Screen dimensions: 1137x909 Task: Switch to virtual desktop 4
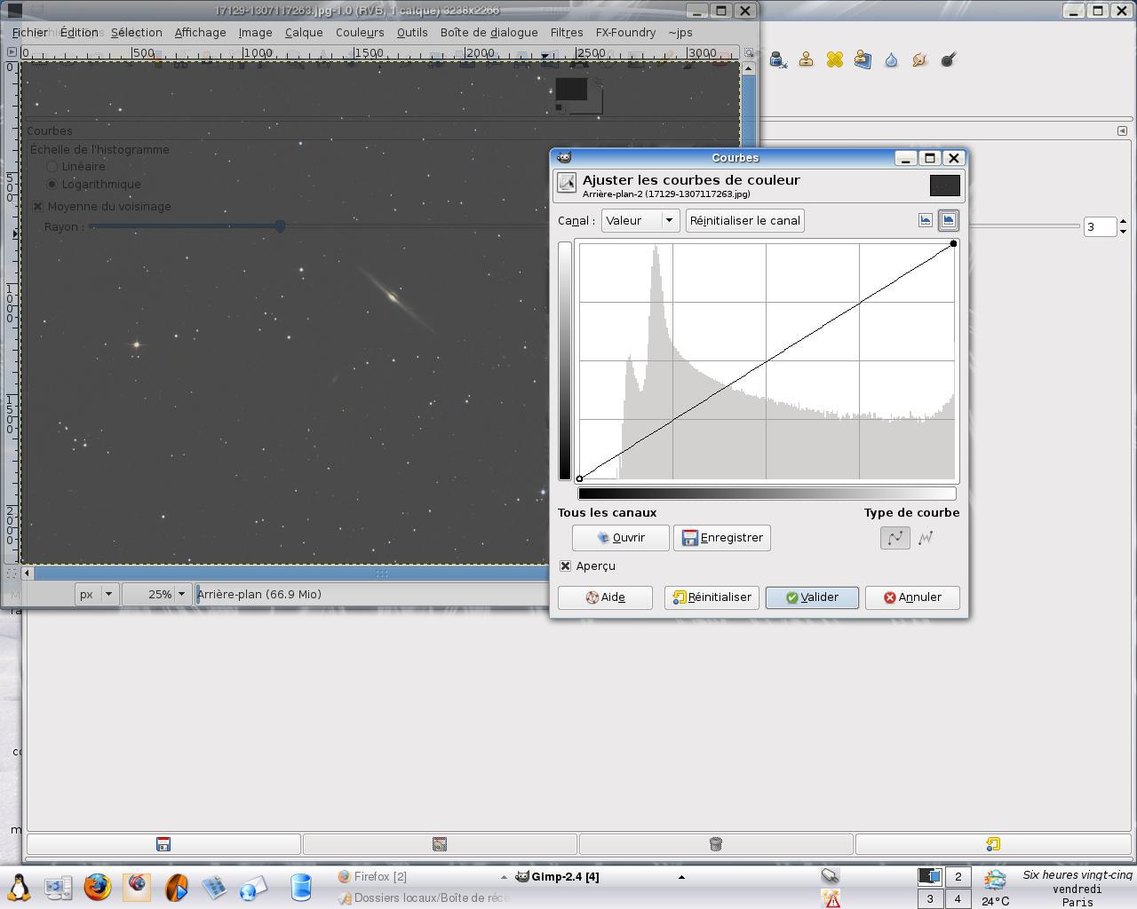(958, 898)
